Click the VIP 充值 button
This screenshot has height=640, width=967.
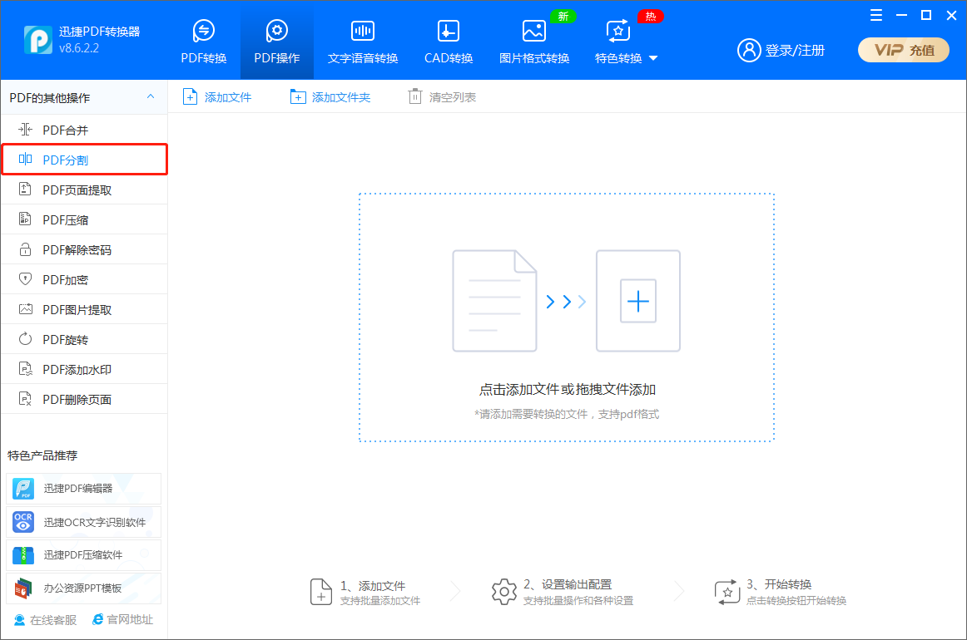tap(904, 50)
